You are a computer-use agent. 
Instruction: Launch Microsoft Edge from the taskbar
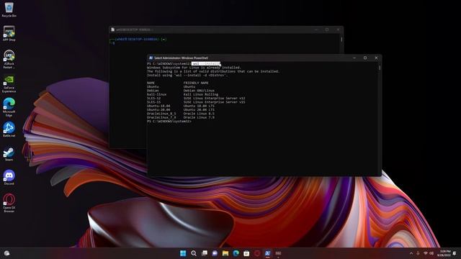[236, 253]
